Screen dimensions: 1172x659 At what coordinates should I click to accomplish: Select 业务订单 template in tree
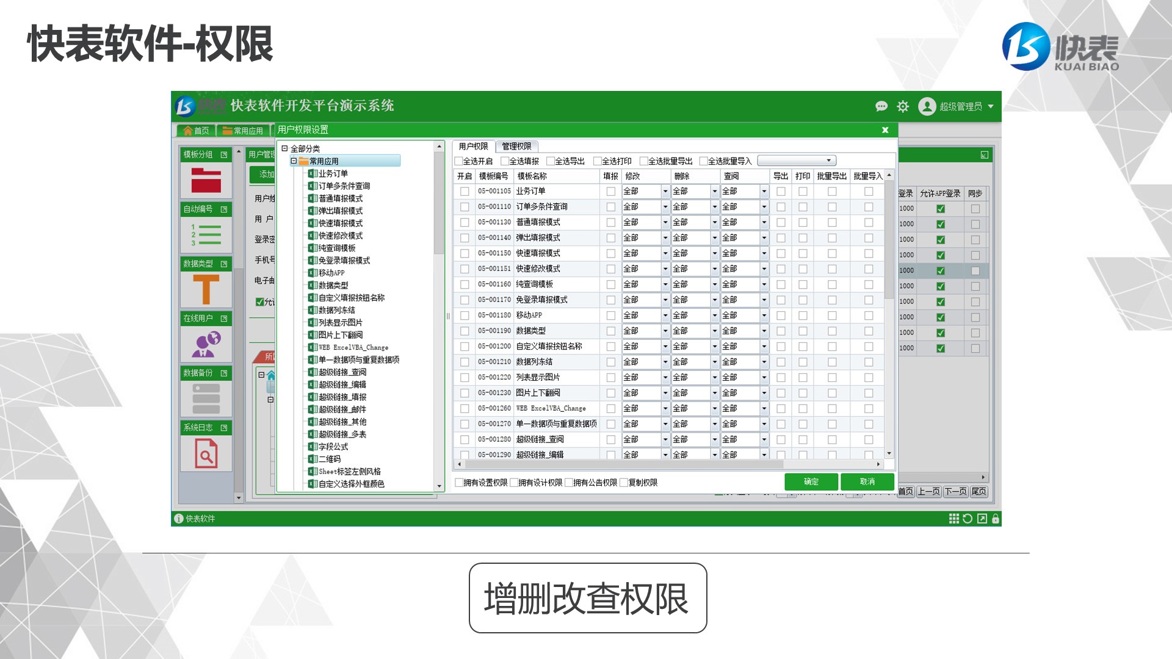tap(333, 174)
